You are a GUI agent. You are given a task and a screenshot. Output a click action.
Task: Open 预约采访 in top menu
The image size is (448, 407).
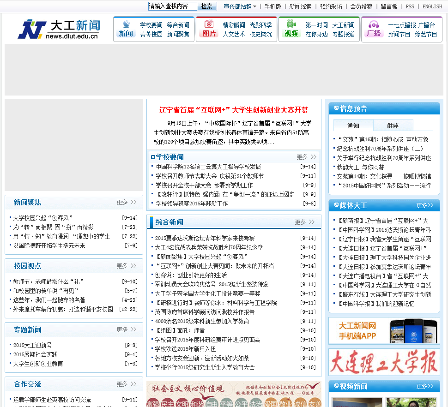331,6
